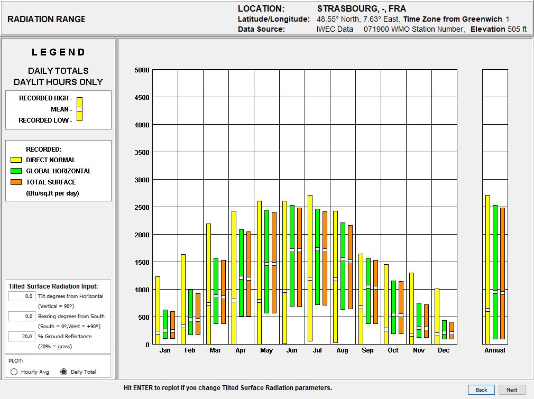The image size is (534, 399).
Task: Click the Annual column label
Action: (495, 350)
